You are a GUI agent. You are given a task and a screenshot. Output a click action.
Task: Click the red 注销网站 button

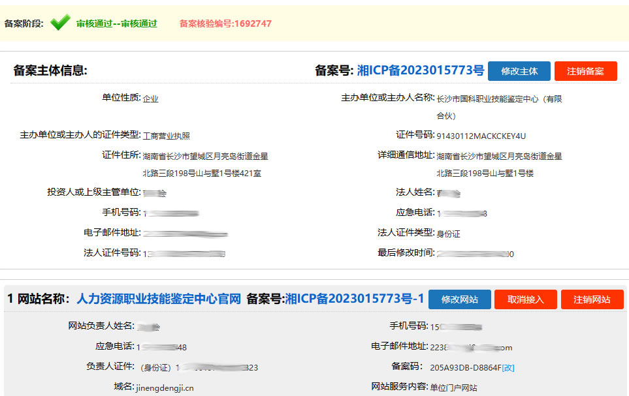click(592, 299)
